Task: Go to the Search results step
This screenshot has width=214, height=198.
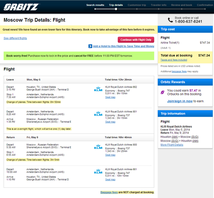Action: 95,5
